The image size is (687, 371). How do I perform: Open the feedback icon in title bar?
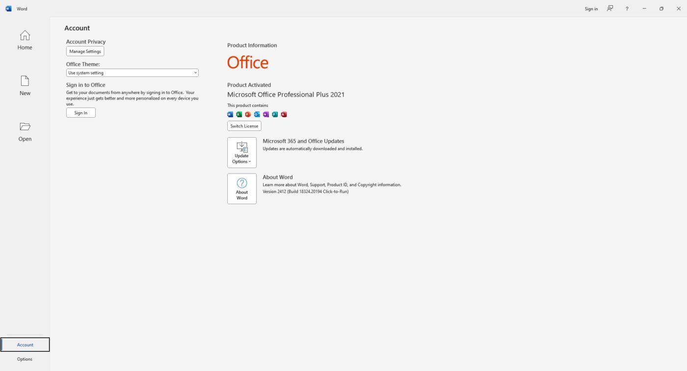610,8
